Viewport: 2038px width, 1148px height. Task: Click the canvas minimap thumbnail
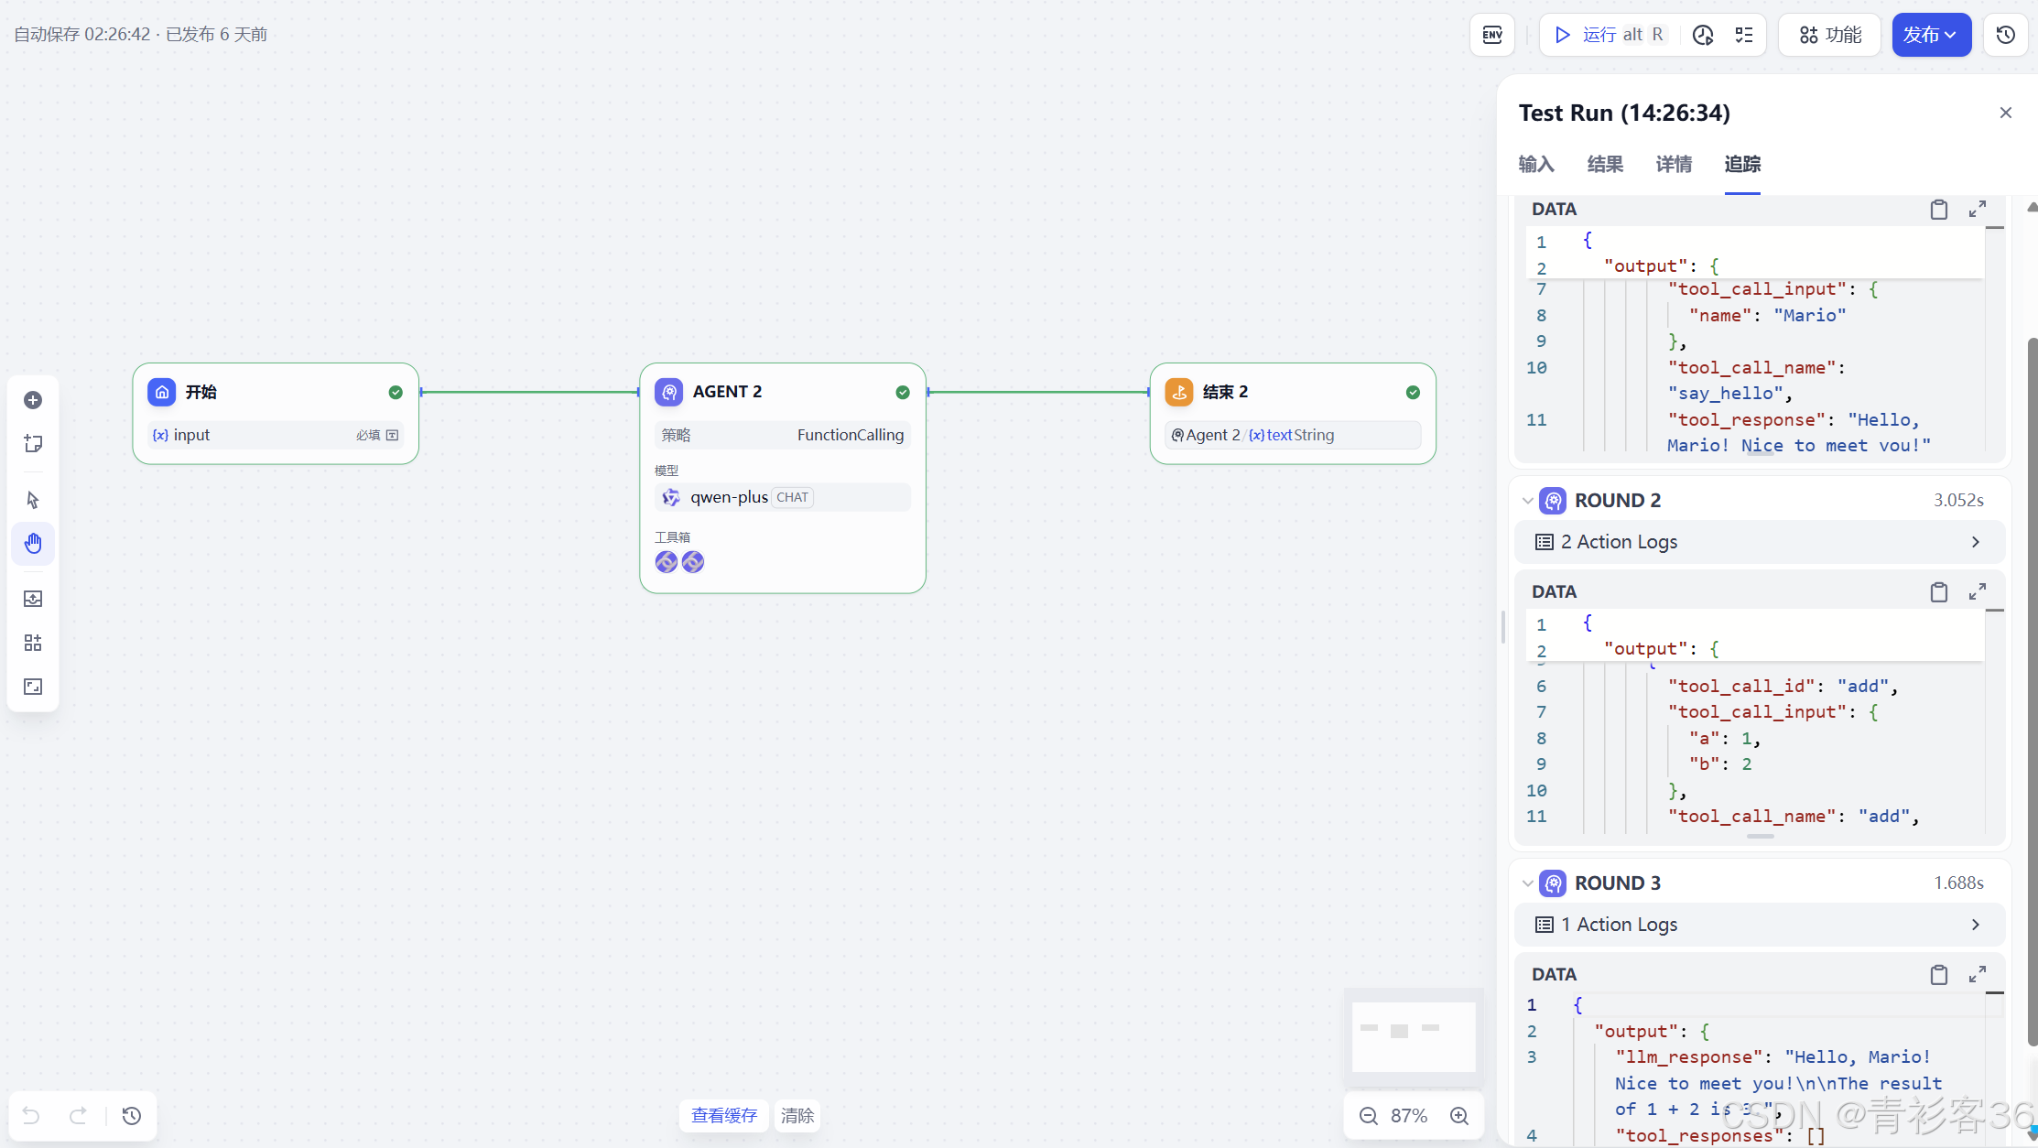click(1414, 1035)
